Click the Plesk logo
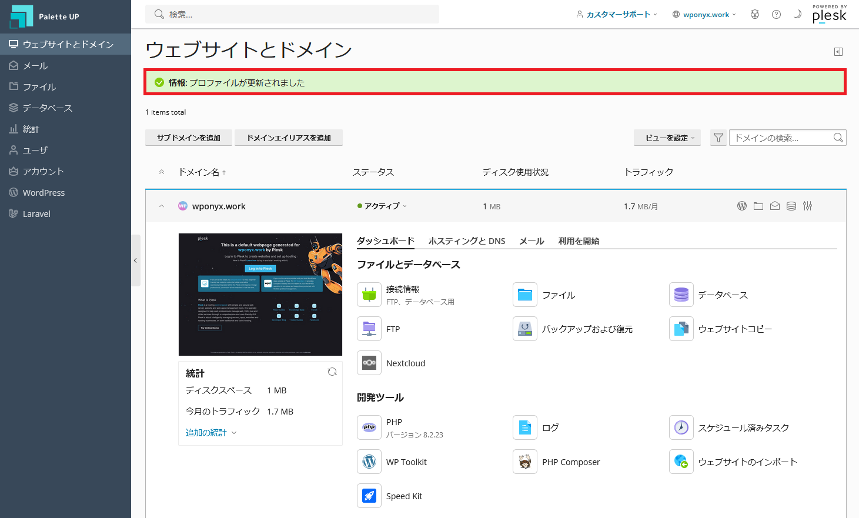 click(x=830, y=14)
